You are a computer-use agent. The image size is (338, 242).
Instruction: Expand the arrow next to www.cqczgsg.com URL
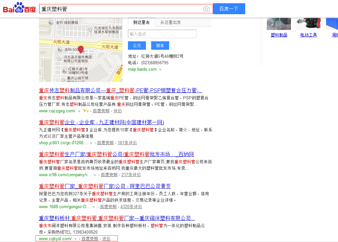(78, 111)
